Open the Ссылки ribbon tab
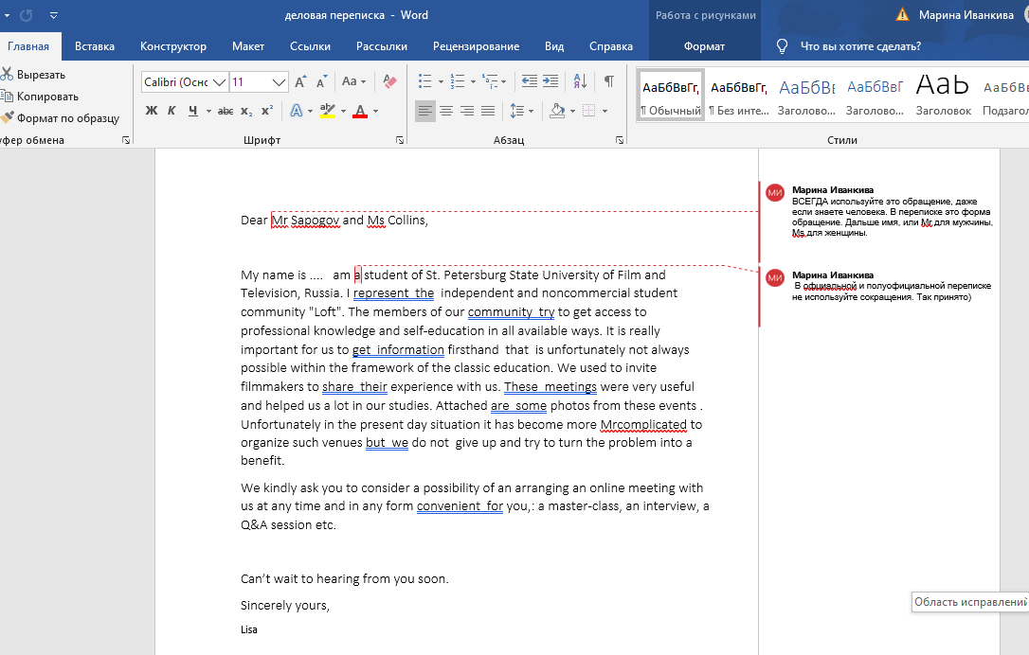 pos(311,46)
